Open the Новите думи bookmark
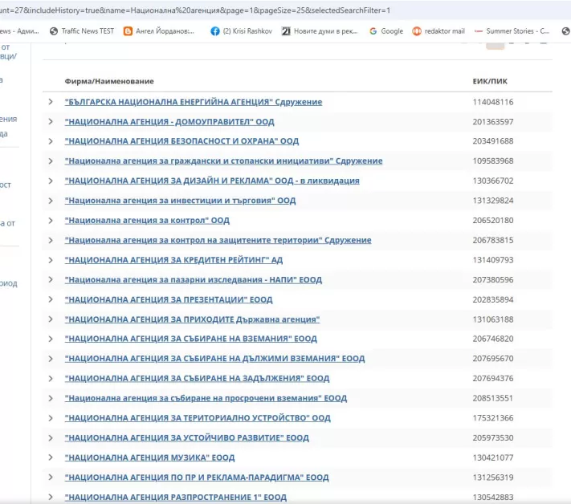 point(317,31)
